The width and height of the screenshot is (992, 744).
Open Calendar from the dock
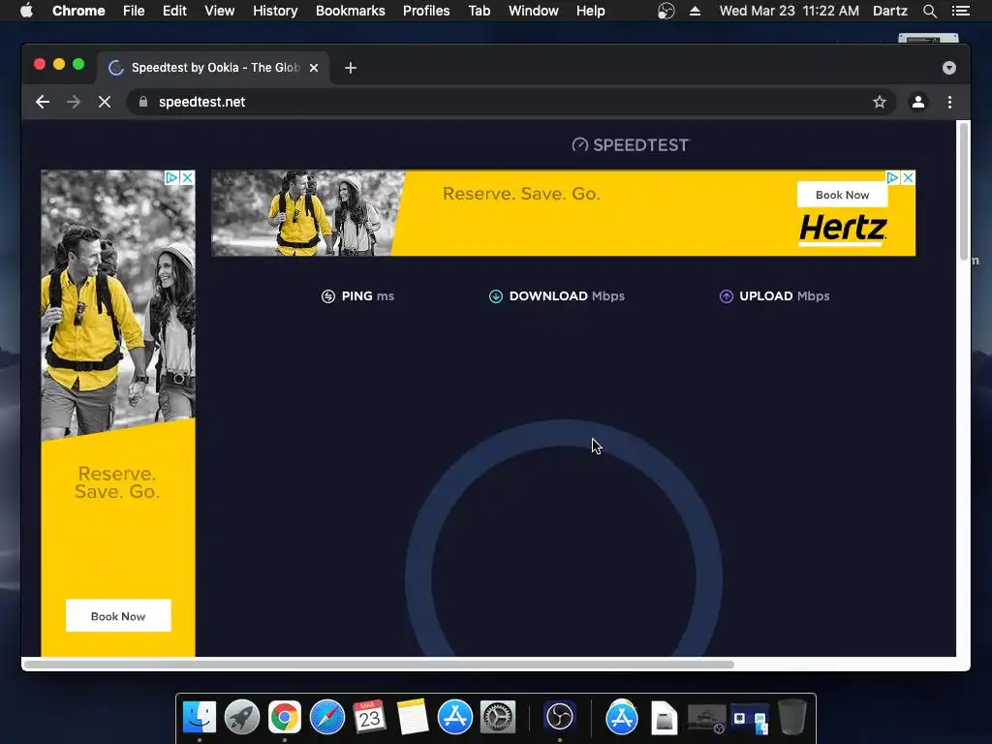point(369,718)
